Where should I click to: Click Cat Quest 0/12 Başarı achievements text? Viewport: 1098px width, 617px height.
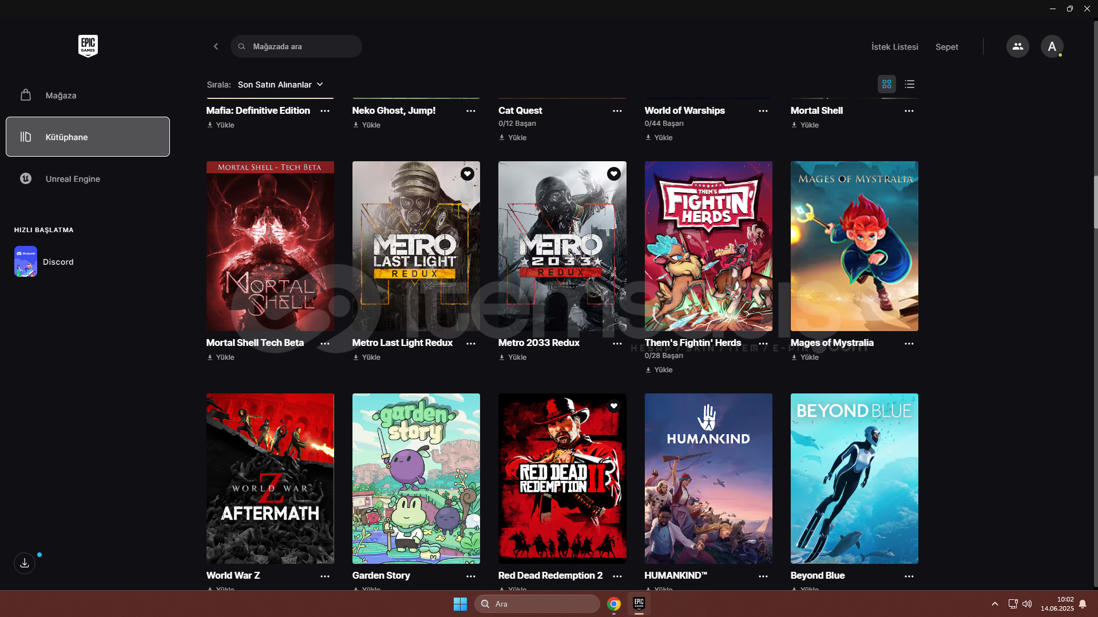tap(517, 123)
